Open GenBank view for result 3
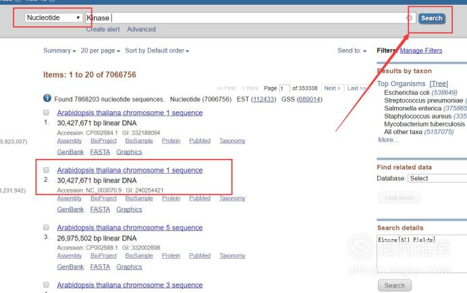The width and height of the screenshot is (467, 293). pyautogui.click(x=70, y=267)
